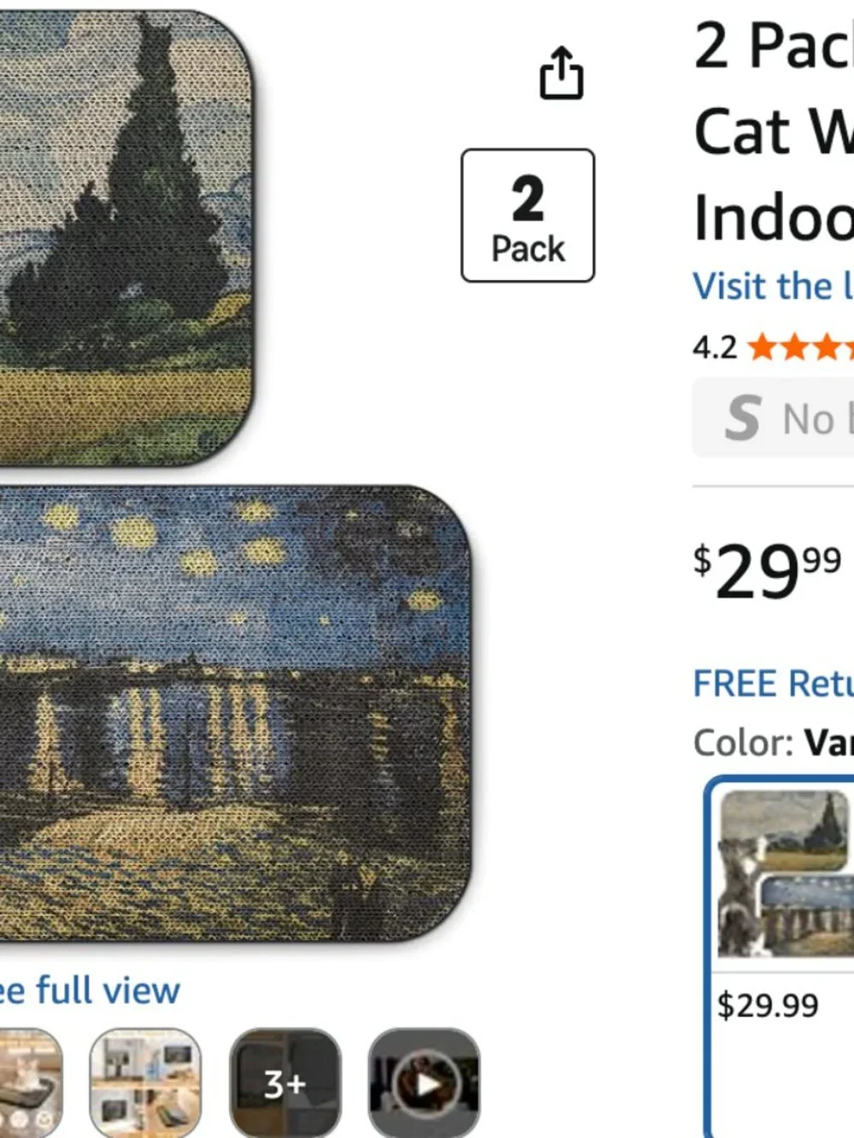Click the share icon above the 2 Pack badge
Image resolution: width=854 pixels, height=1138 pixels.
(561, 73)
